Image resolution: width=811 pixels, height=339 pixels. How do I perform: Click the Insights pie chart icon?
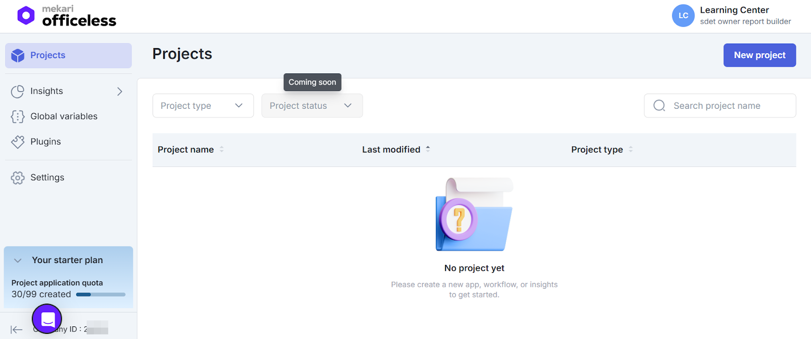point(18,92)
